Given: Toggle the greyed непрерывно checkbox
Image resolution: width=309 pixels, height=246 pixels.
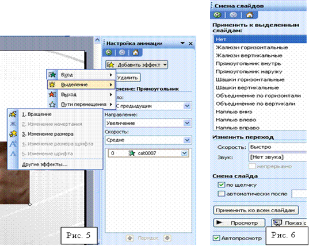Looking at the screenshot, I should point(252,166).
